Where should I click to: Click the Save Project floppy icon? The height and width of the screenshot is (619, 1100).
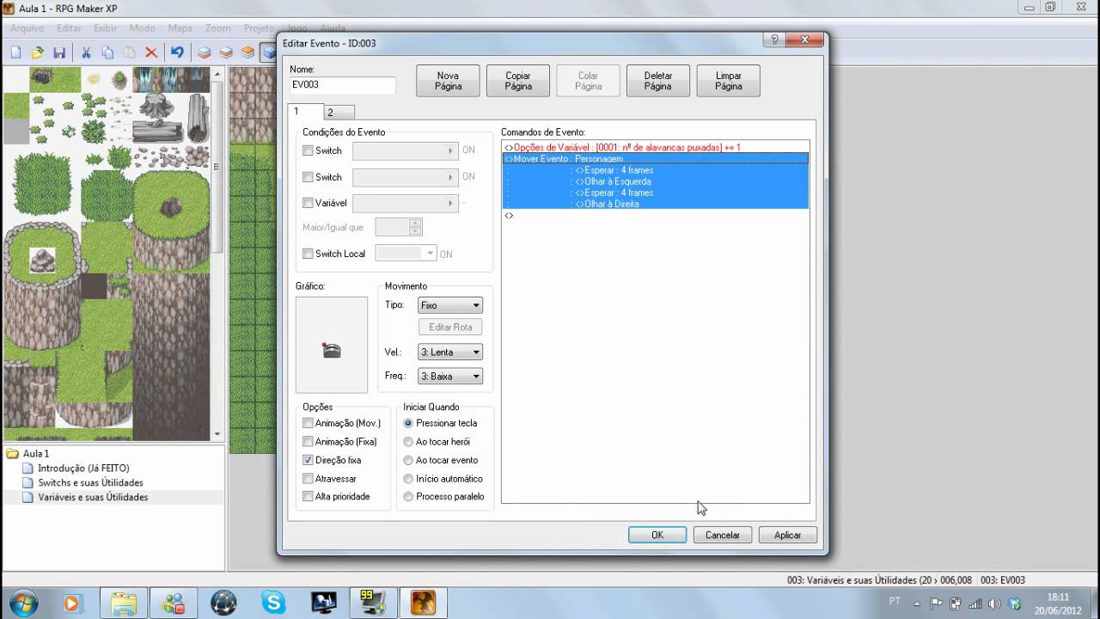click(59, 52)
